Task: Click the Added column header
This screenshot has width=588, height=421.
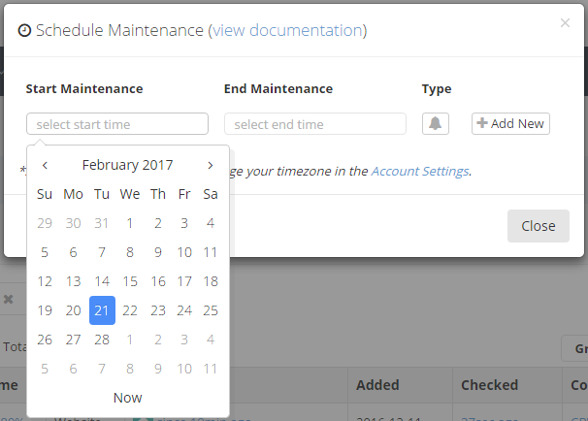Action: pos(377,385)
